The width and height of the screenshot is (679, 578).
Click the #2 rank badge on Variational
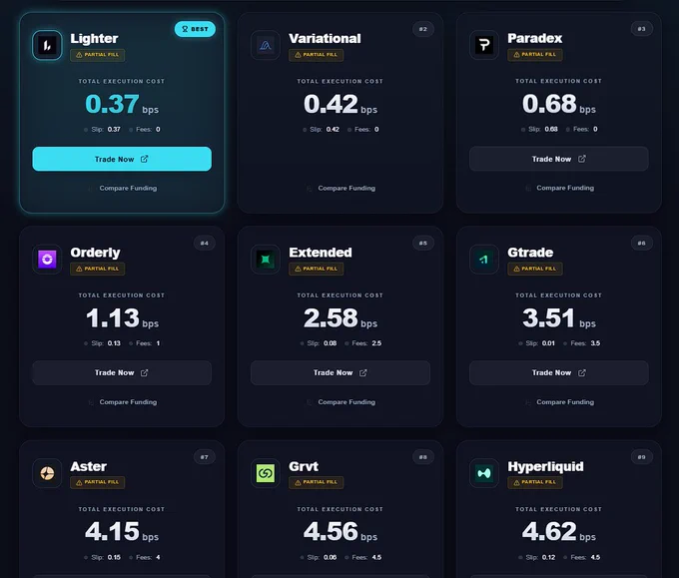[x=423, y=29]
